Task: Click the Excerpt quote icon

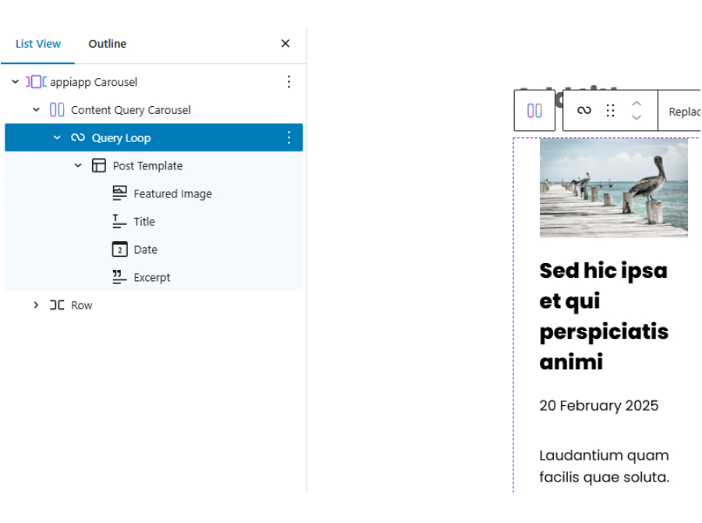Action: 119,277
